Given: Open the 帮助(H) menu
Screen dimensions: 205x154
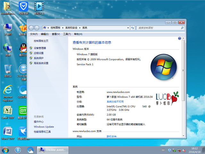Looking at the screenshot, I should (x=78, y=34).
